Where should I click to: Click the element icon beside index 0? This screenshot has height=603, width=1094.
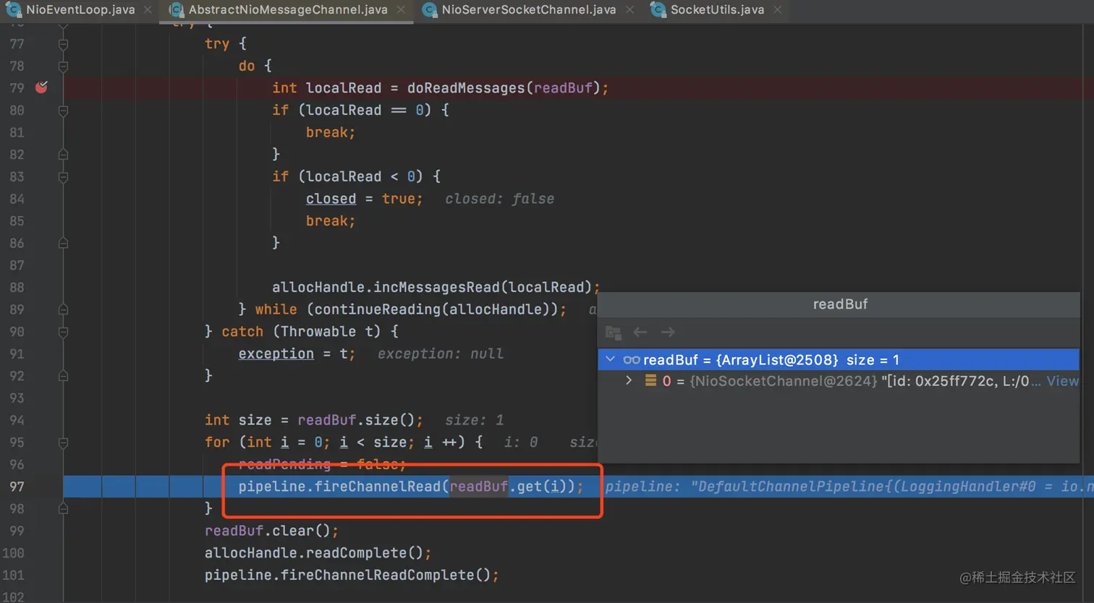651,380
